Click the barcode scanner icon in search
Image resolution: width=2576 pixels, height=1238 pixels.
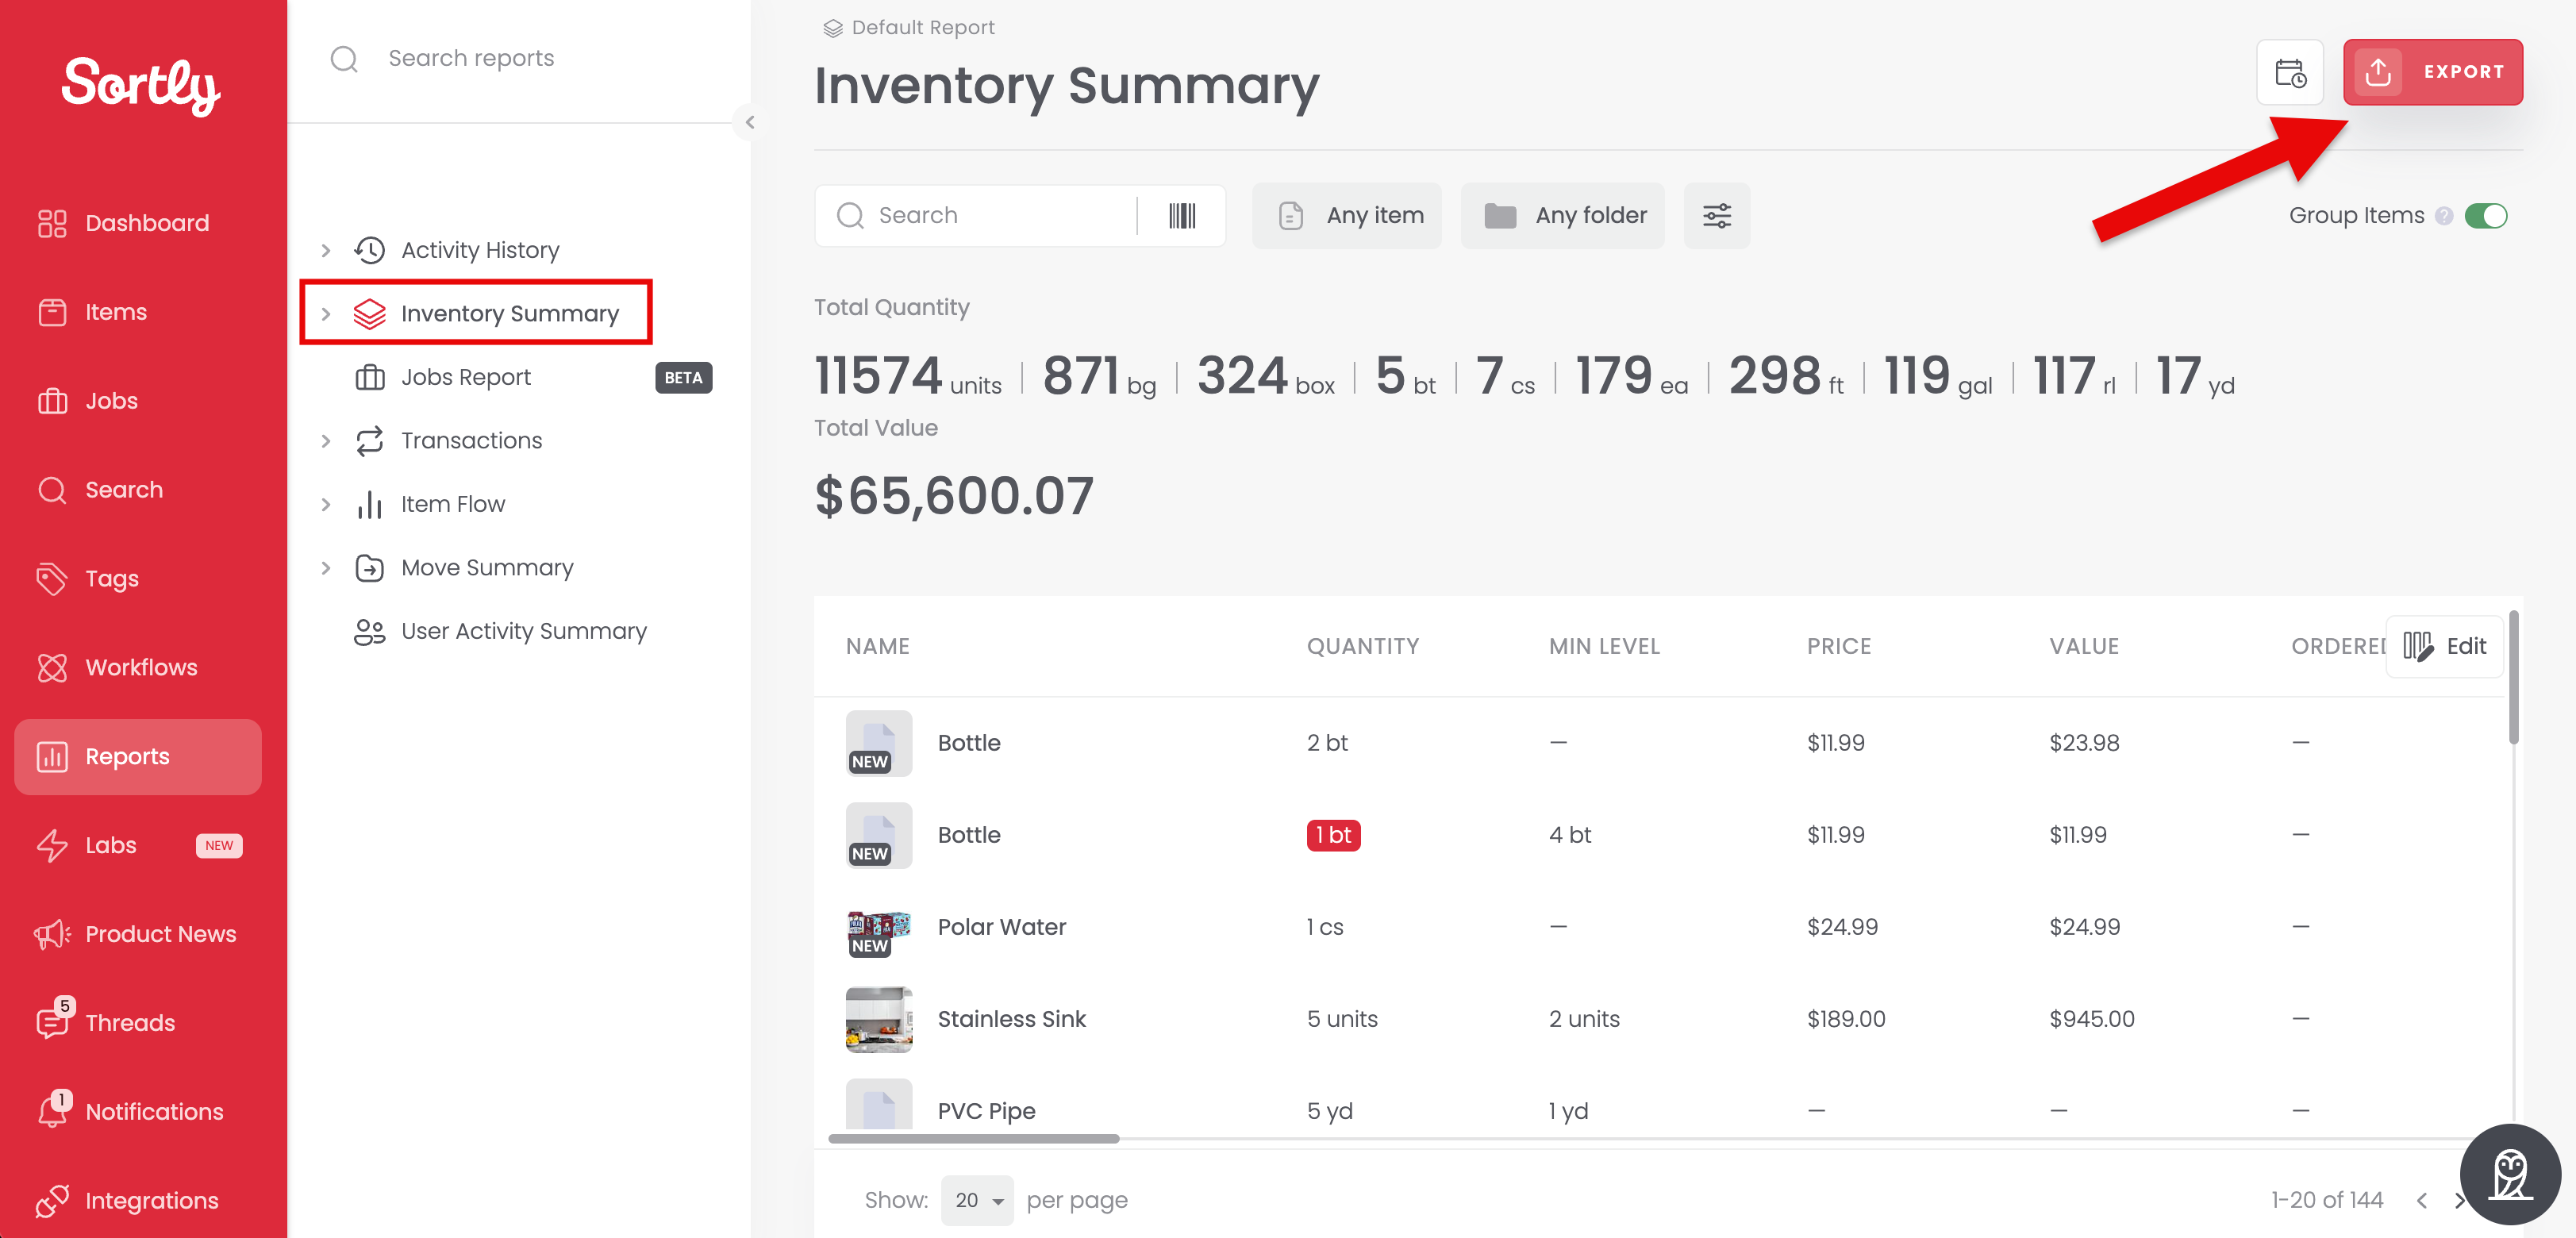pos(1182,216)
